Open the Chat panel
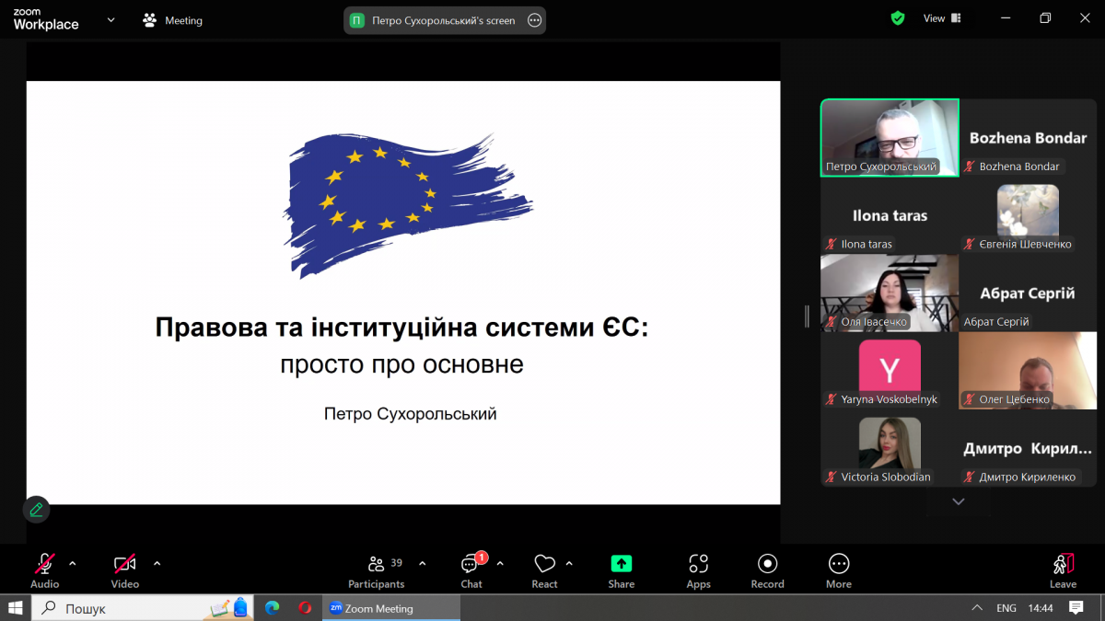Image resolution: width=1105 pixels, height=621 pixels. coord(472,569)
